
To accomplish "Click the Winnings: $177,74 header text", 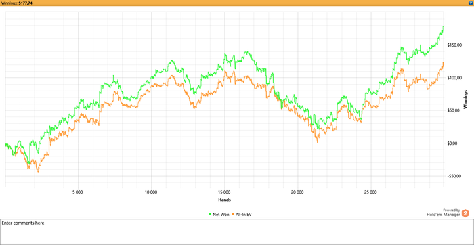I will (17, 3).
